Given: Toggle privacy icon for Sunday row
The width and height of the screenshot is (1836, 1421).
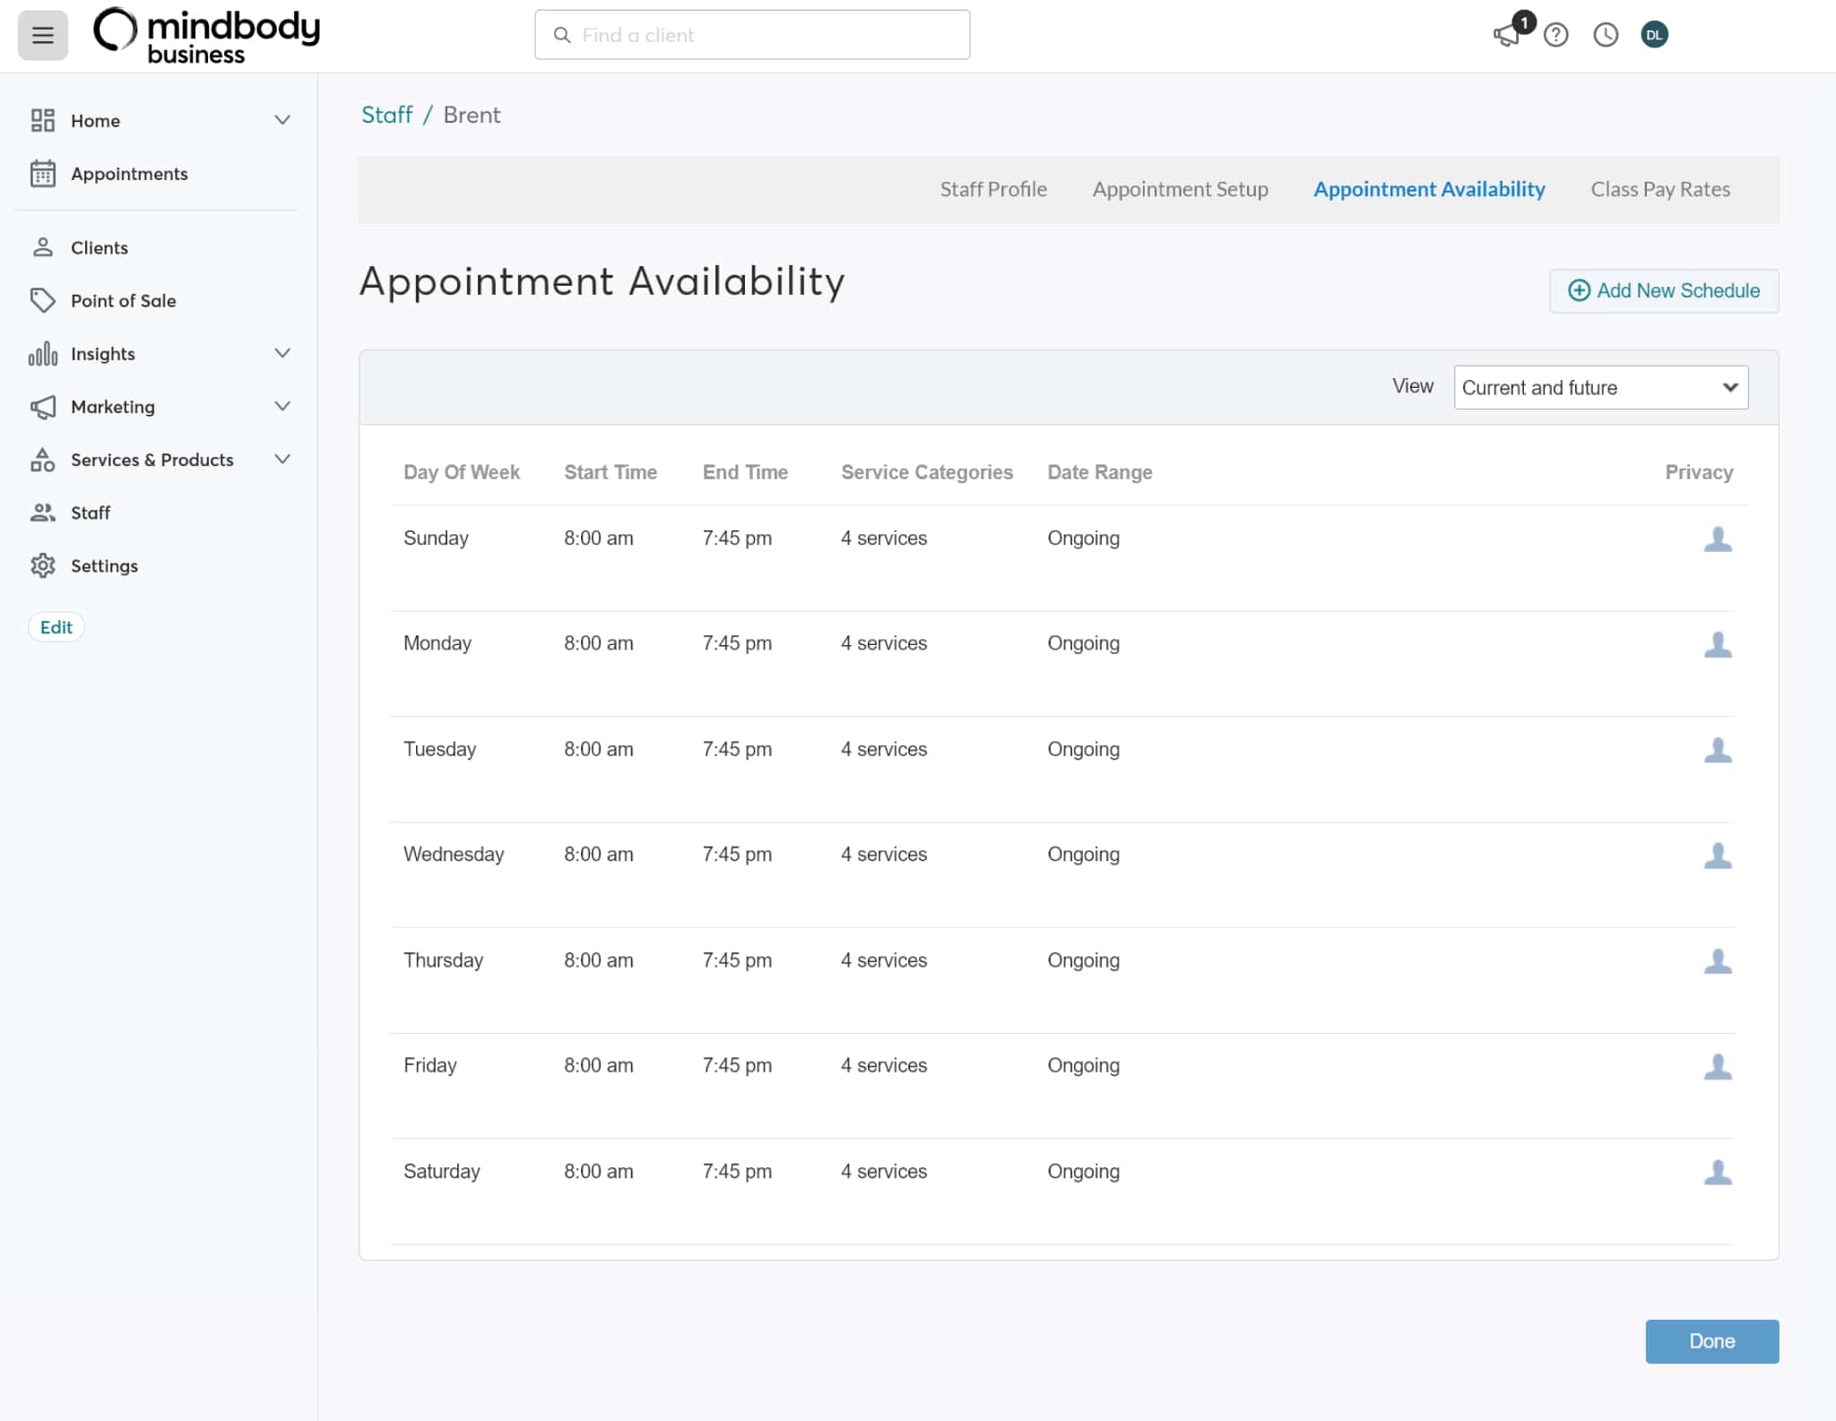Looking at the screenshot, I should pyautogui.click(x=1718, y=538).
